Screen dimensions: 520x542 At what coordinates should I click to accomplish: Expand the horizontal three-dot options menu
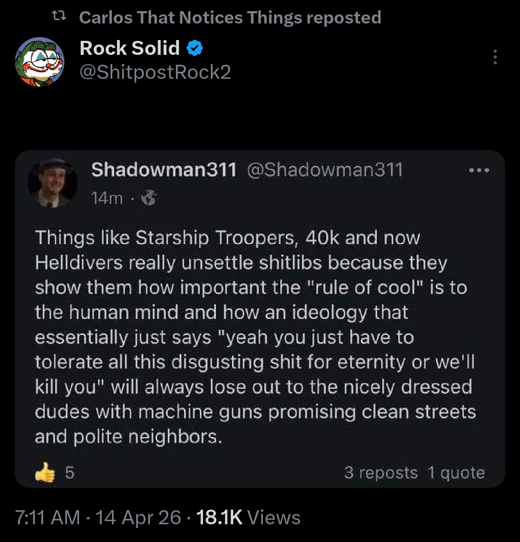click(479, 170)
